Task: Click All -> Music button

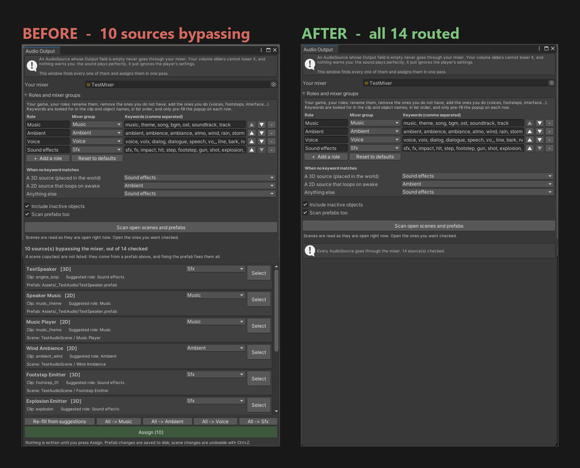Action: [x=119, y=421]
